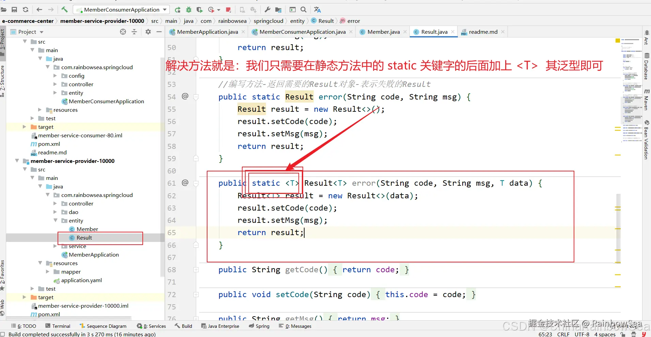
Task: Open settings using the wrench icon
Action: click(267, 10)
